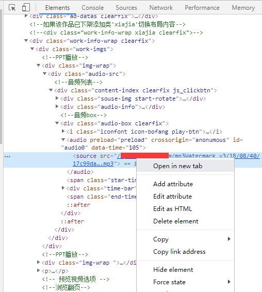Expand the iconfont icon-bofang play-btn element
This screenshot has height=292, width=262.
tap(63, 131)
